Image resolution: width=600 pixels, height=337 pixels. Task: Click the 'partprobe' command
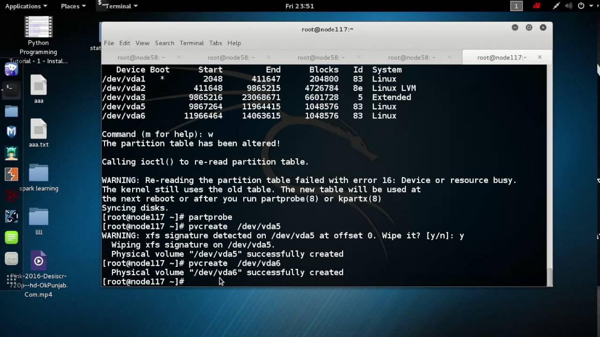click(210, 217)
